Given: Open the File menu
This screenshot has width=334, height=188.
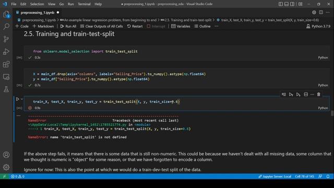Looking at the screenshot, I should tap(14, 4).
